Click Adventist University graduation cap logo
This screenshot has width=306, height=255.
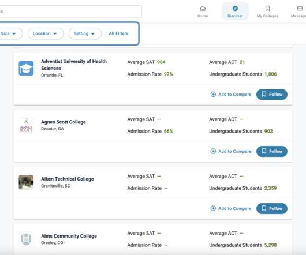click(x=26, y=68)
